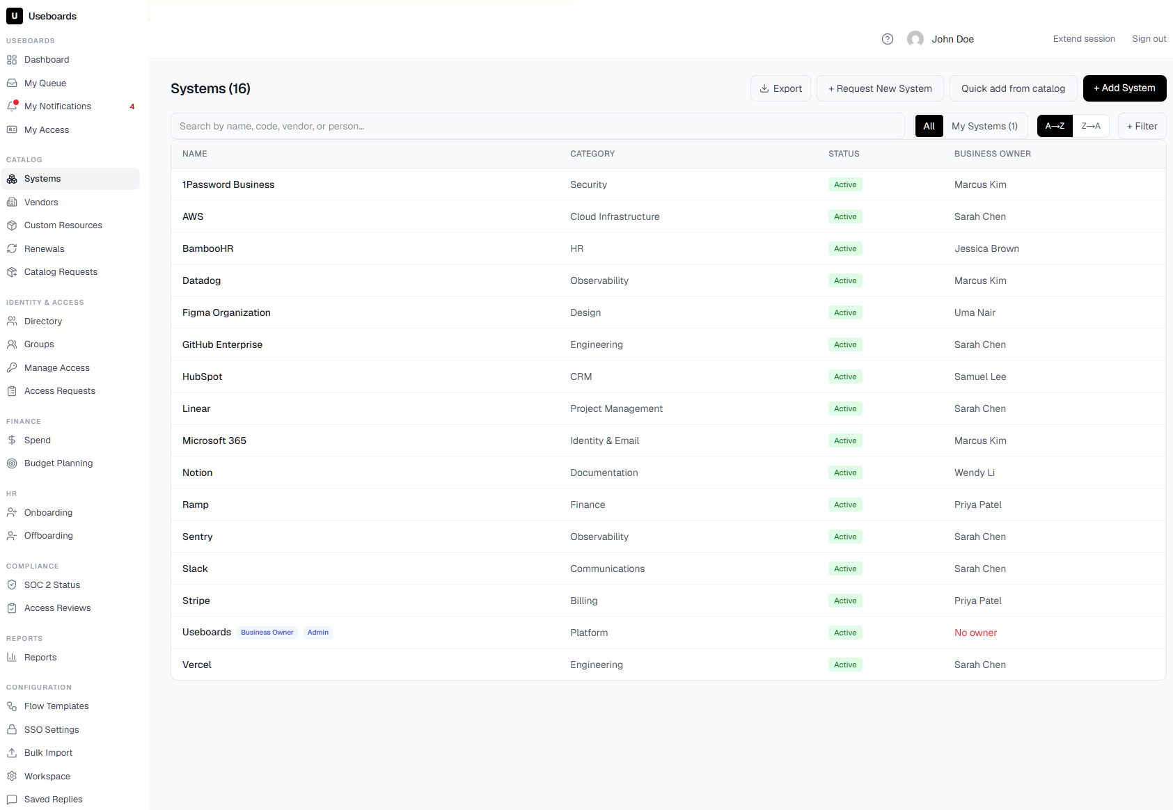This screenshot has height=810, width=1173.
Task: Open the Microsoft 365 system
Action: [668, 440]
